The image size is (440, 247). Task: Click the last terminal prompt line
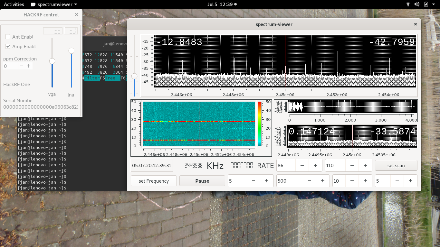(42, 188)
